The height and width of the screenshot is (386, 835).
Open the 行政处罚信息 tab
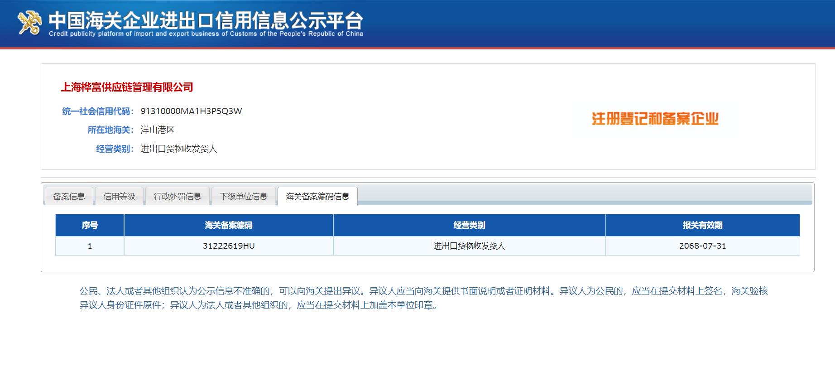tap(178, 196)
